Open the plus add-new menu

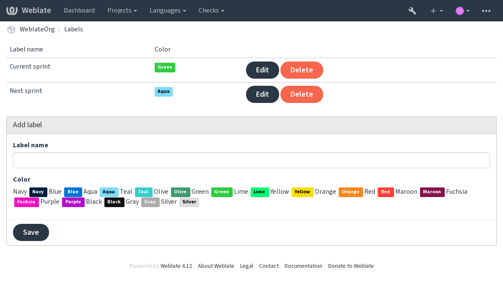(437, 11)
